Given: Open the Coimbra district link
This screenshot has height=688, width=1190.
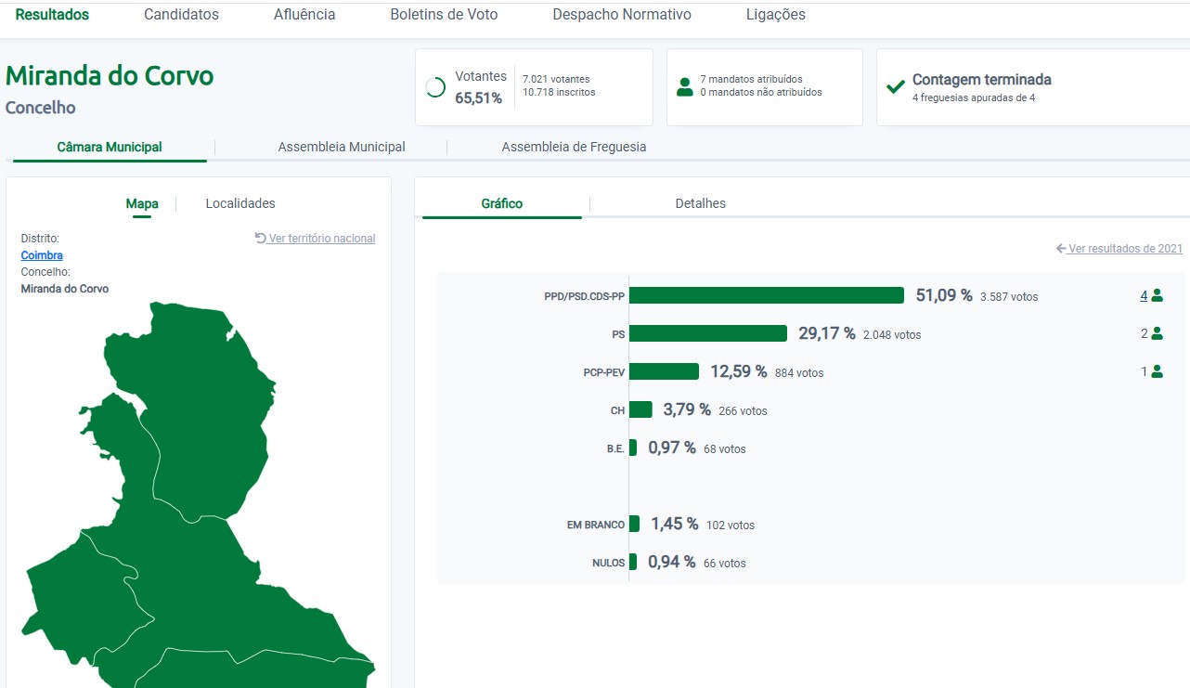Looking at the screenshot, I should (x=42, y=255).
